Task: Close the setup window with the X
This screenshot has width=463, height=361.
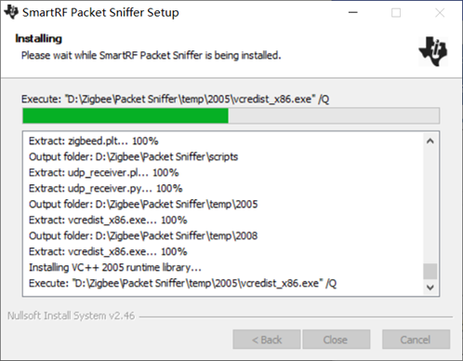Action: point(440,13)
